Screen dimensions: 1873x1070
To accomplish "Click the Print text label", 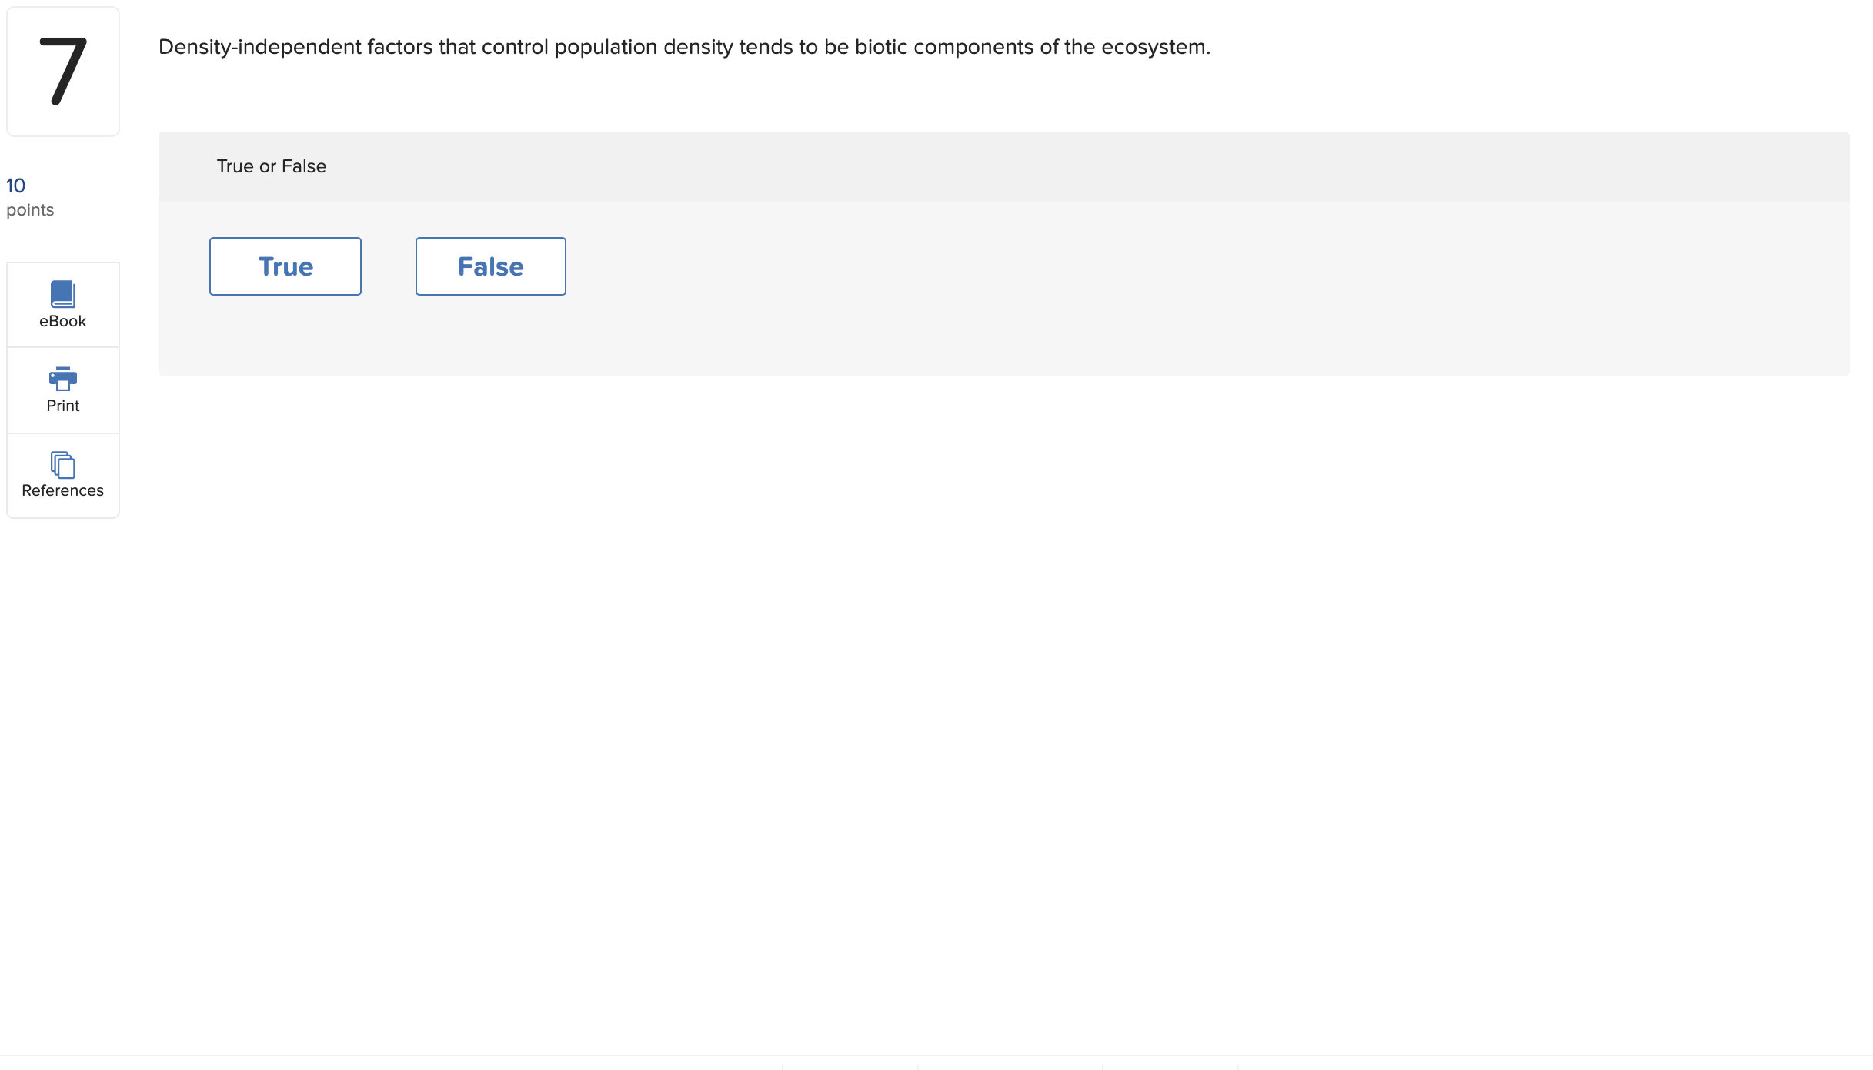I will pyautogui.click(x=62, y=406).
